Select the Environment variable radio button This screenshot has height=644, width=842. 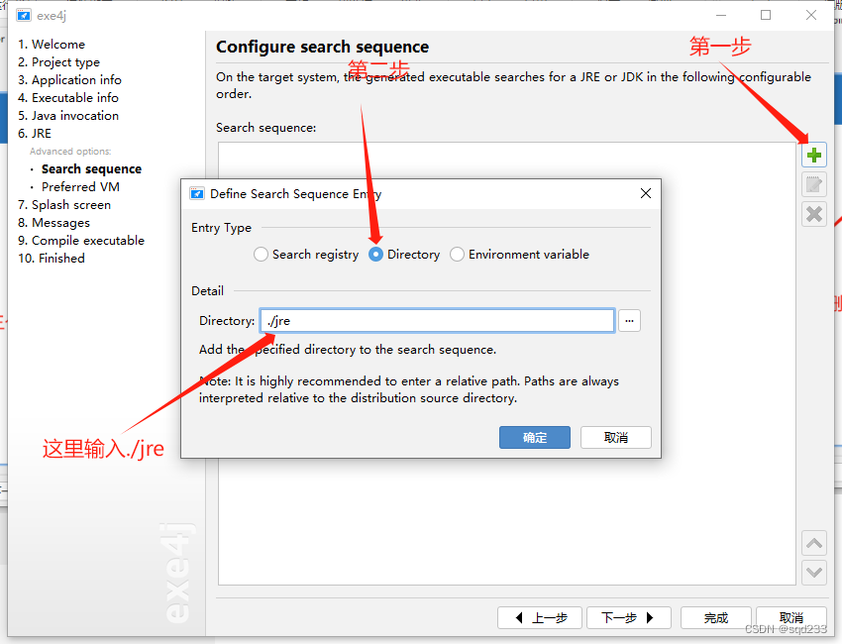point(457,254)
